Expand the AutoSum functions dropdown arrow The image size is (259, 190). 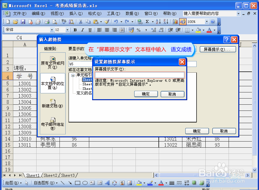tap(153, 22)
